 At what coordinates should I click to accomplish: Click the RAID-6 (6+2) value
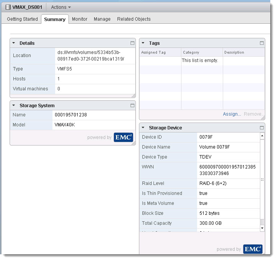click(213, 183)
